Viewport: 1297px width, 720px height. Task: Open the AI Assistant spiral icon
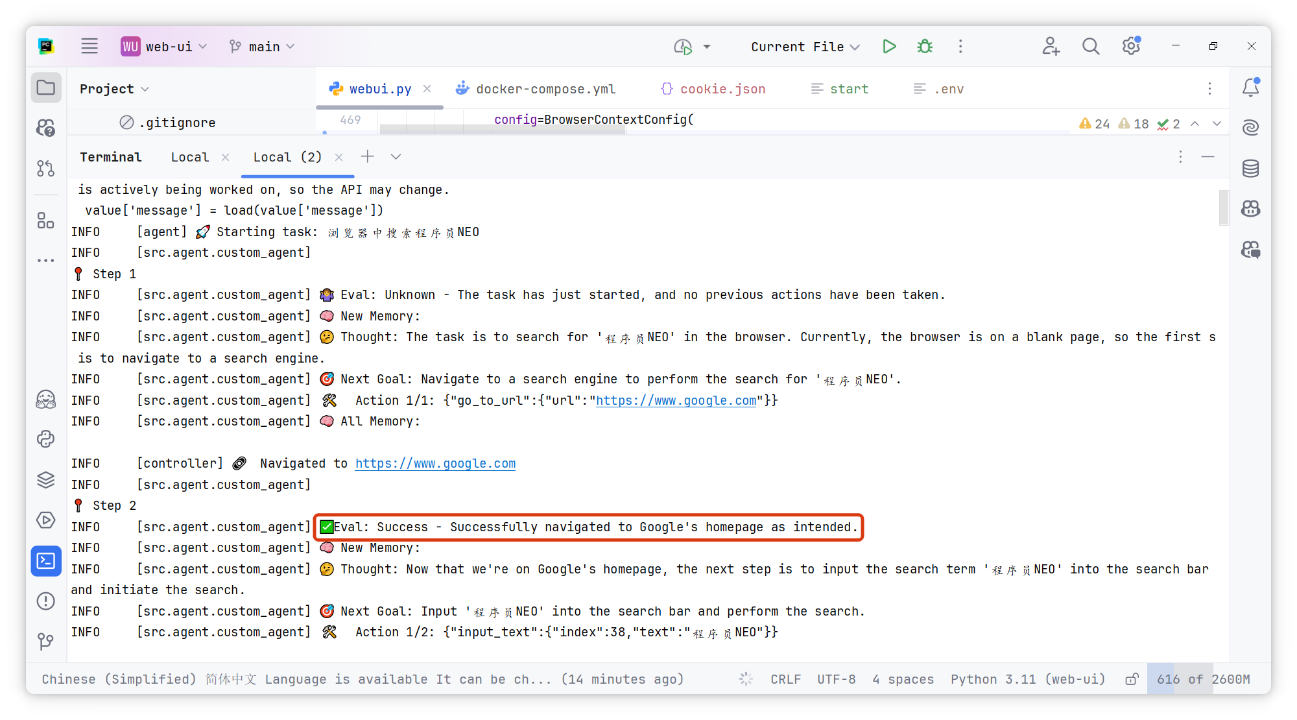point(1251,128)
